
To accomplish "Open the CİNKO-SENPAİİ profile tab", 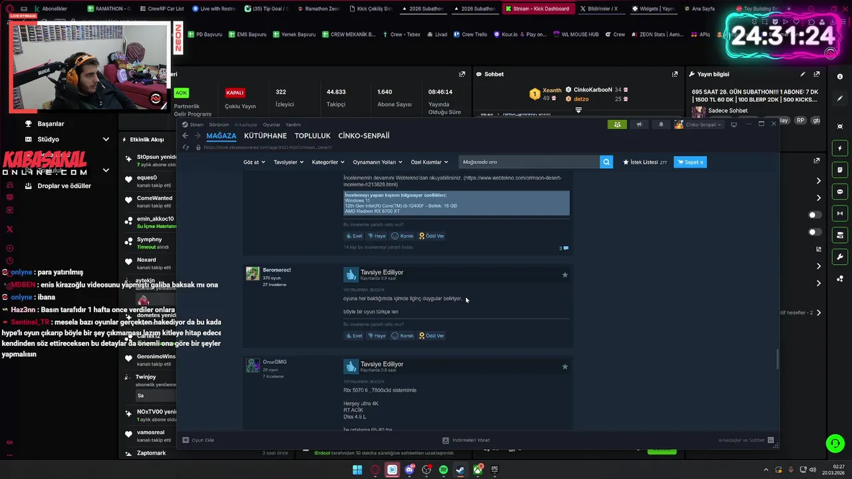I will [363, 136].
